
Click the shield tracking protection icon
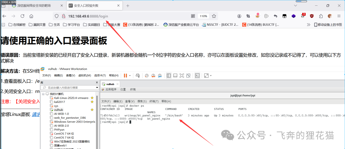click(x=57, y=16)
